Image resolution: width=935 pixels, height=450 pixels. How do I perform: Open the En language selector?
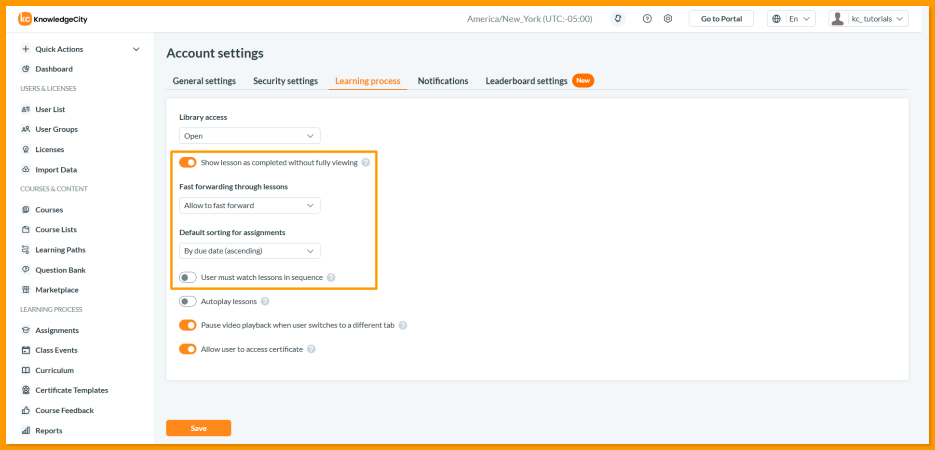click(791, 19)
